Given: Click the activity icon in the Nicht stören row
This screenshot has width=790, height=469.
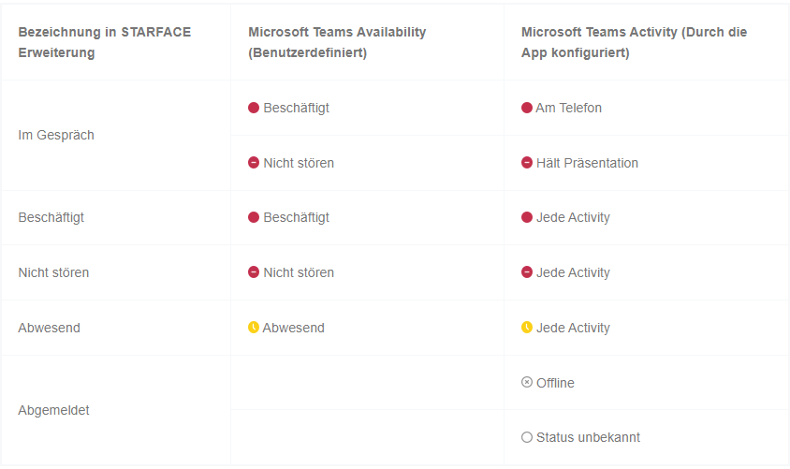Looking at the screenshot, I should tap(527, 272).
